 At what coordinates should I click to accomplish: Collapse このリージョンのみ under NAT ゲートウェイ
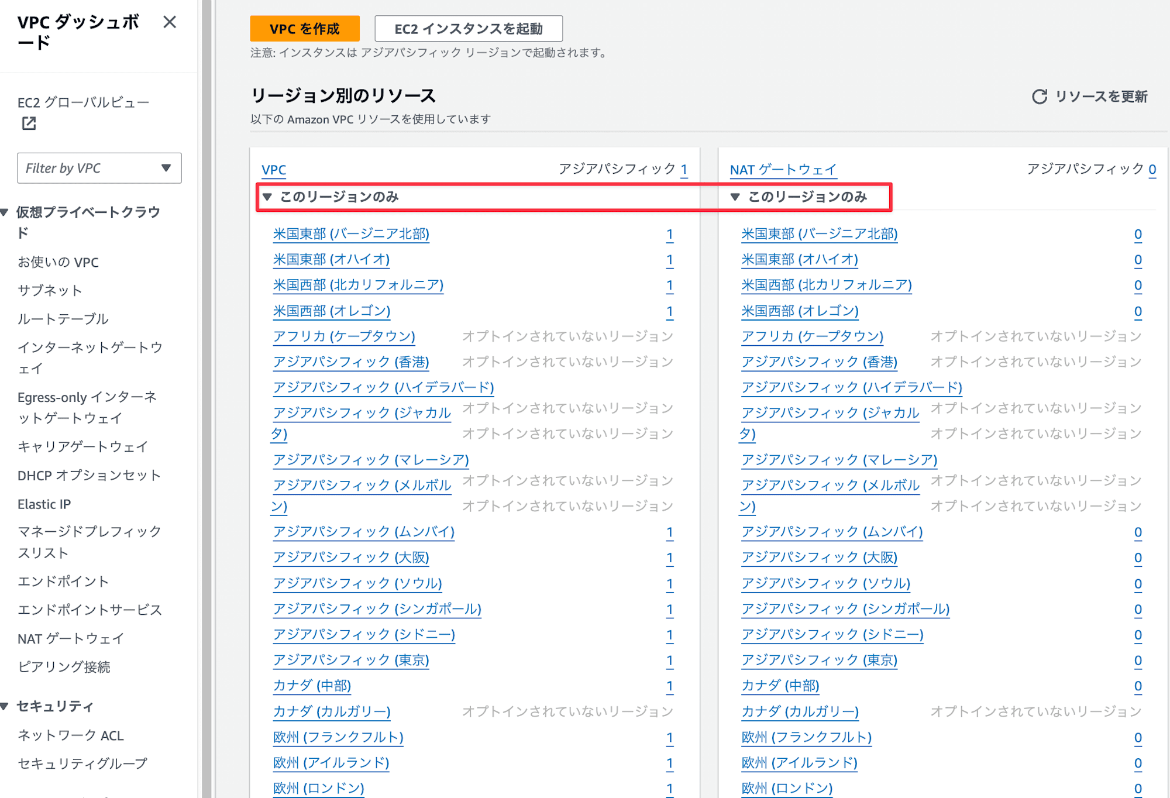click(735, 197)
